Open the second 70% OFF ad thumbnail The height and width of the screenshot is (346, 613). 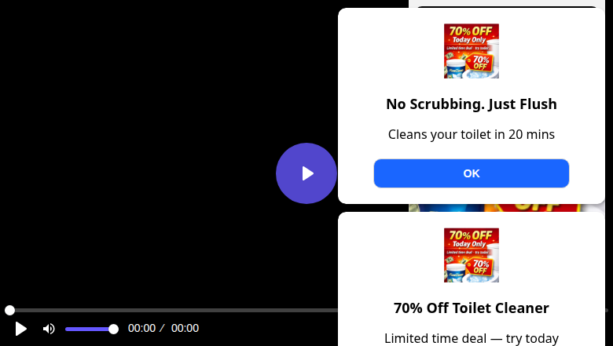pos(471,255)
